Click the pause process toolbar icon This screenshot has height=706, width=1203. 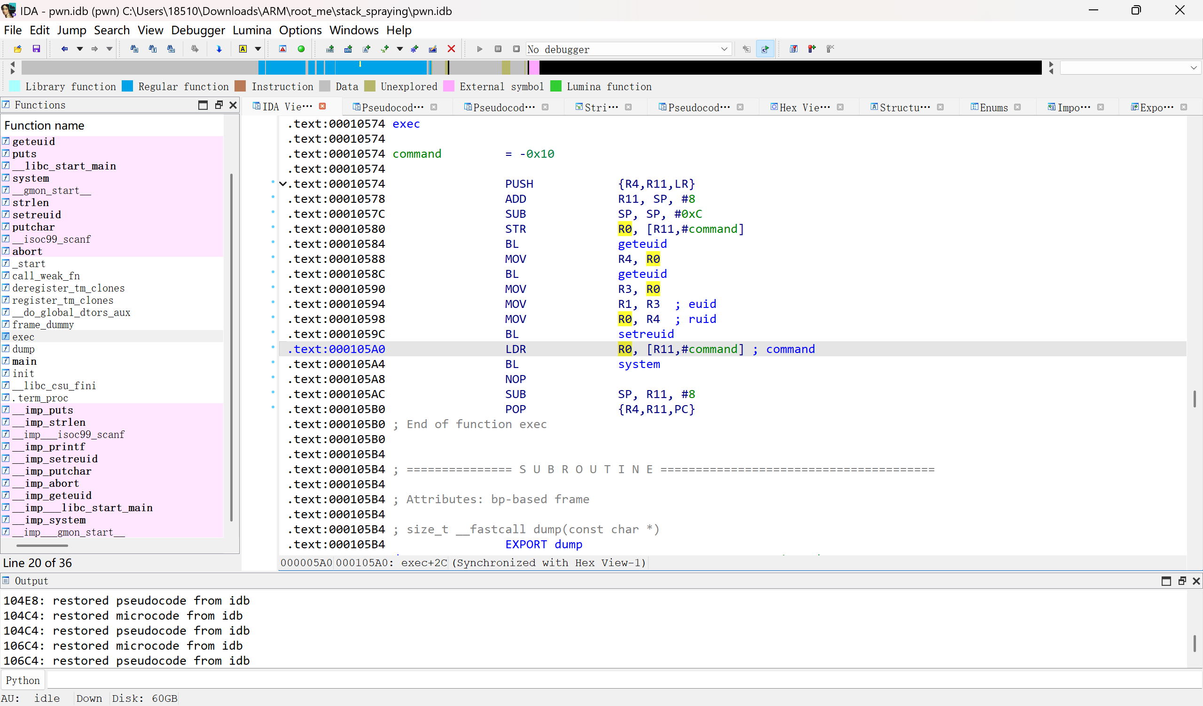pyautogui.click(x=498, y=49)
